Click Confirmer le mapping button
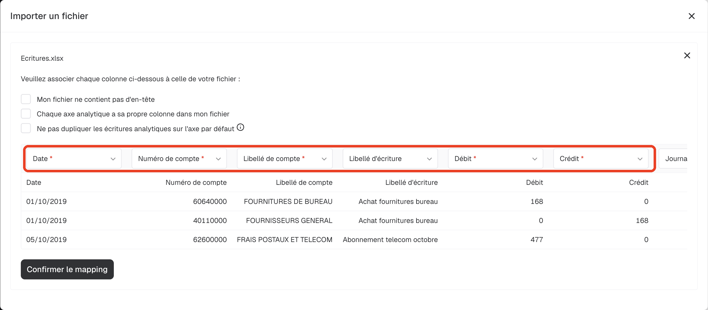The image size is (708, 310). [x=67, y=269]
